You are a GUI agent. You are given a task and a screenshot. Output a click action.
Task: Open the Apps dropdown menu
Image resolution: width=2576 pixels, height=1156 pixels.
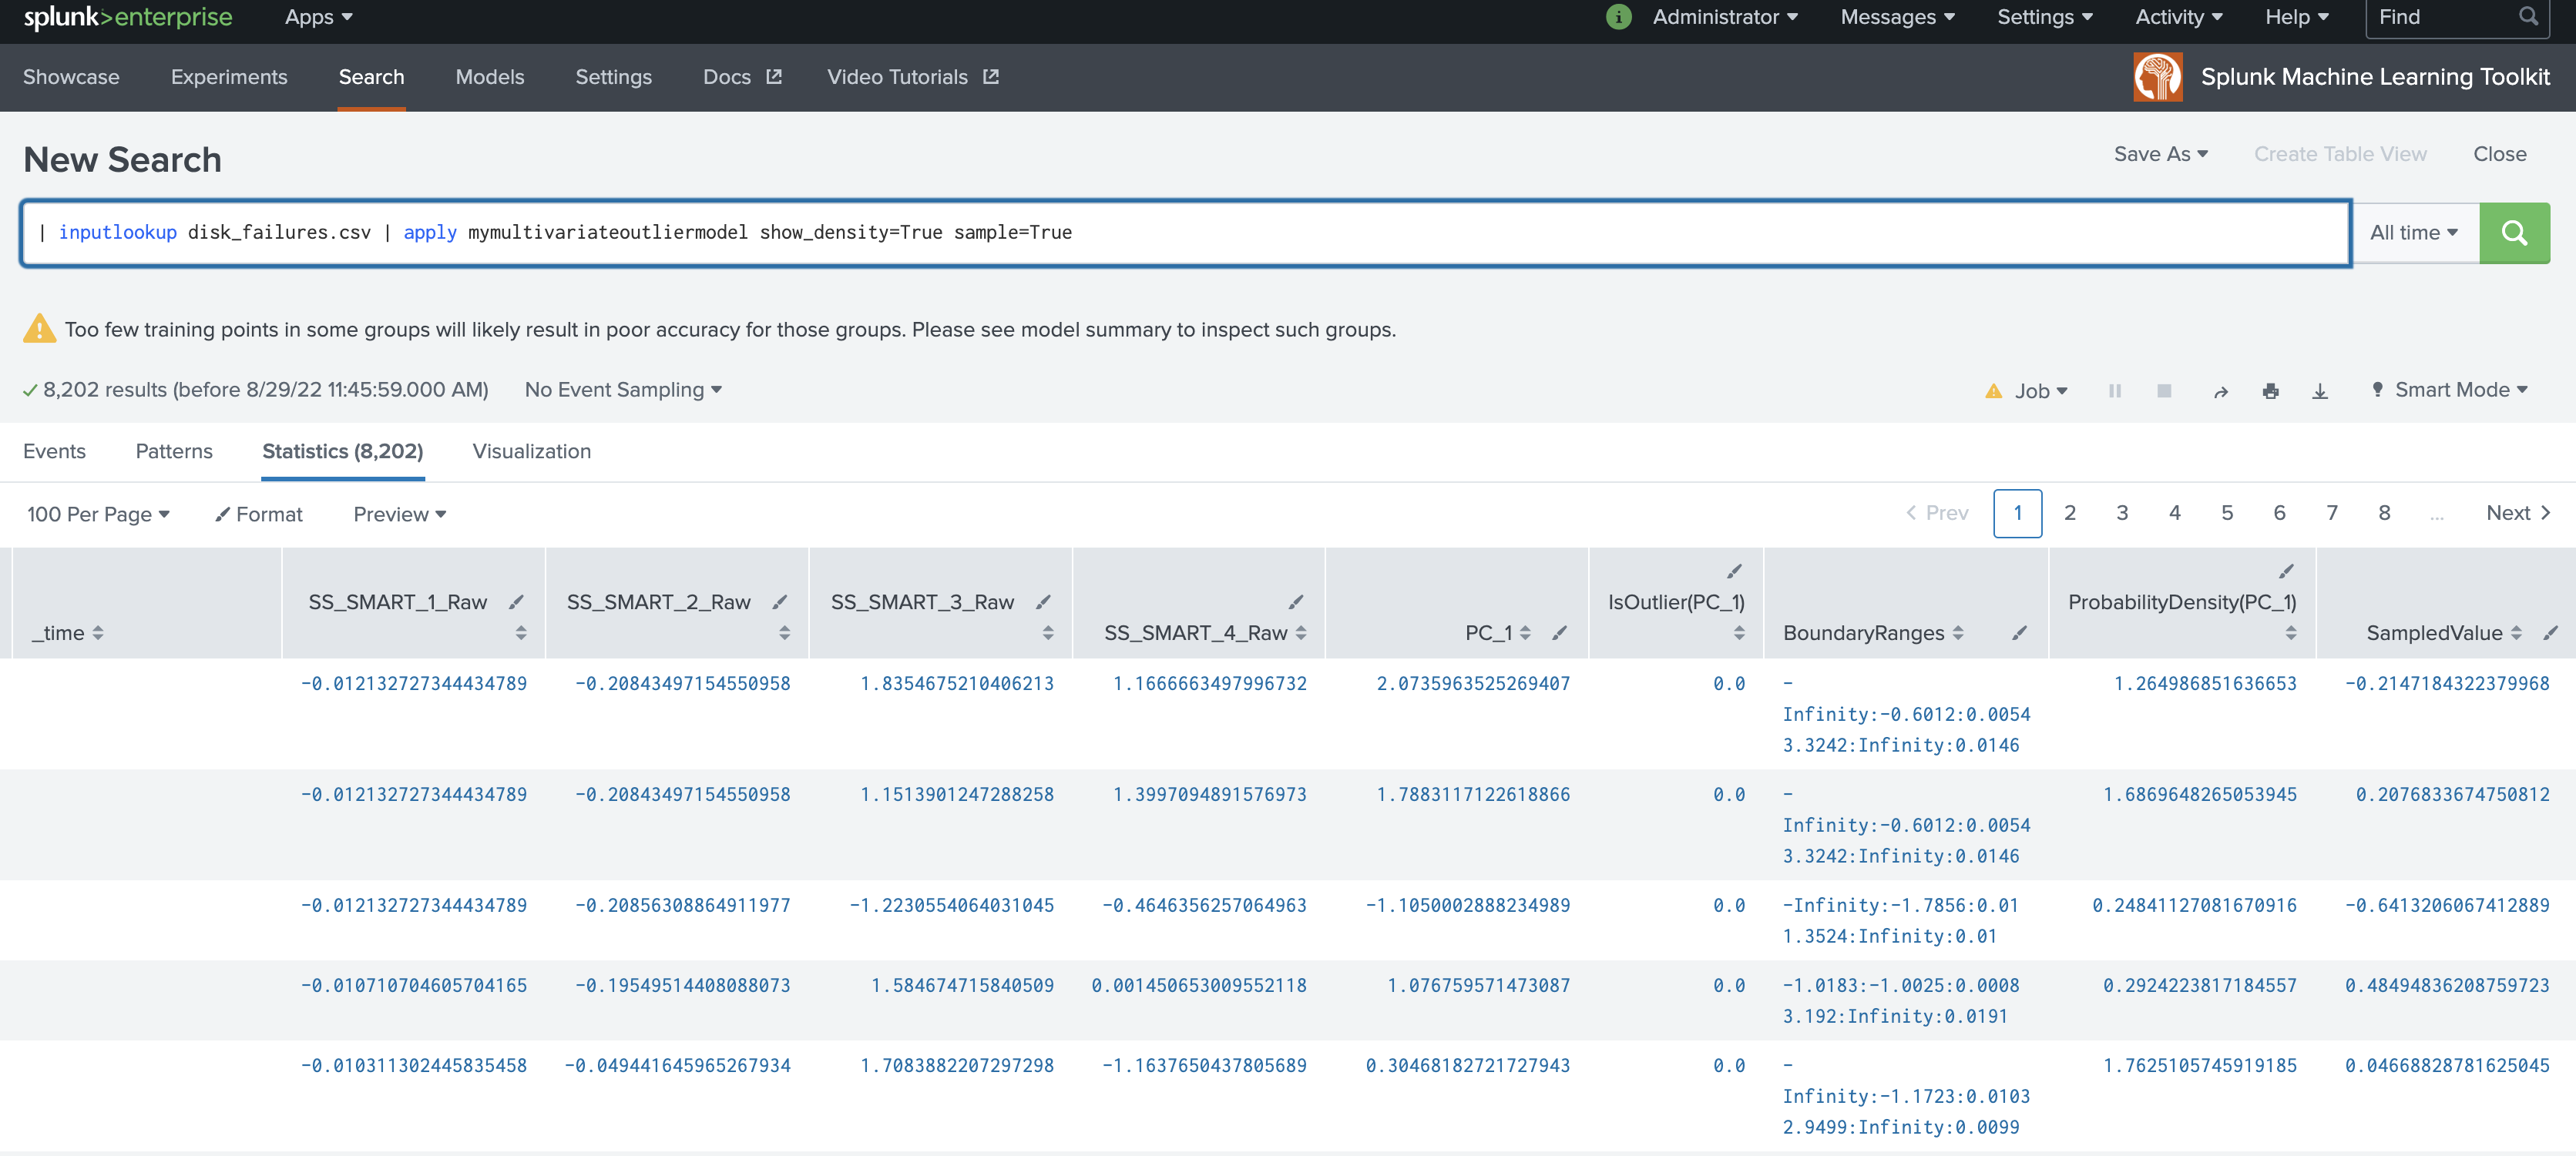(x=319, y=17)
